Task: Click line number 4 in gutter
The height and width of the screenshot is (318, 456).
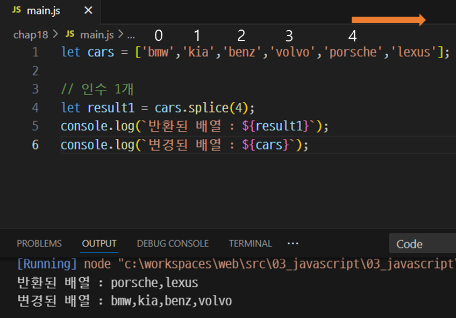Action: [x=35, y=108]
